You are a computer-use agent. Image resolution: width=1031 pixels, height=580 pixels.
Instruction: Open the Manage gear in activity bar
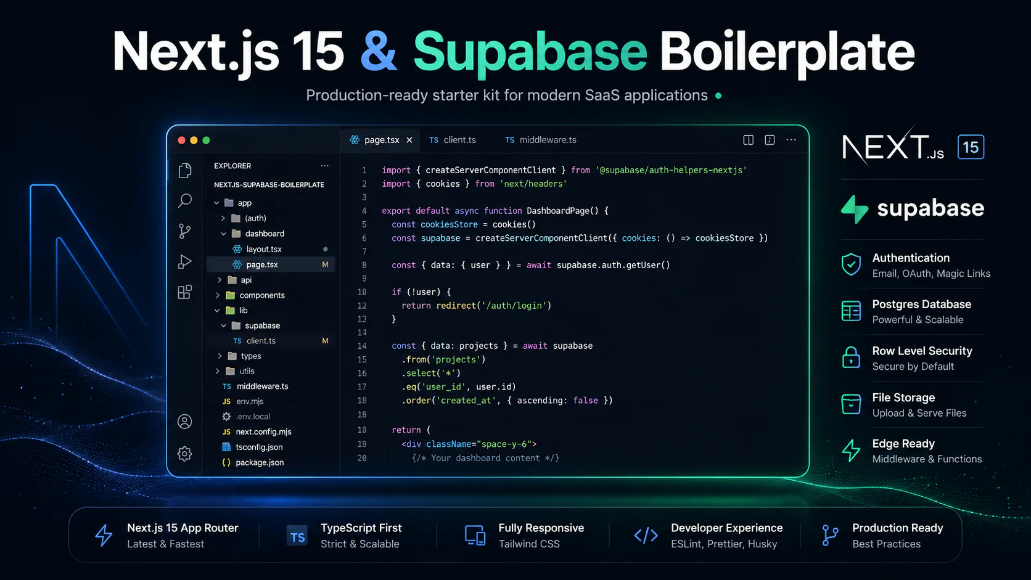185,454
